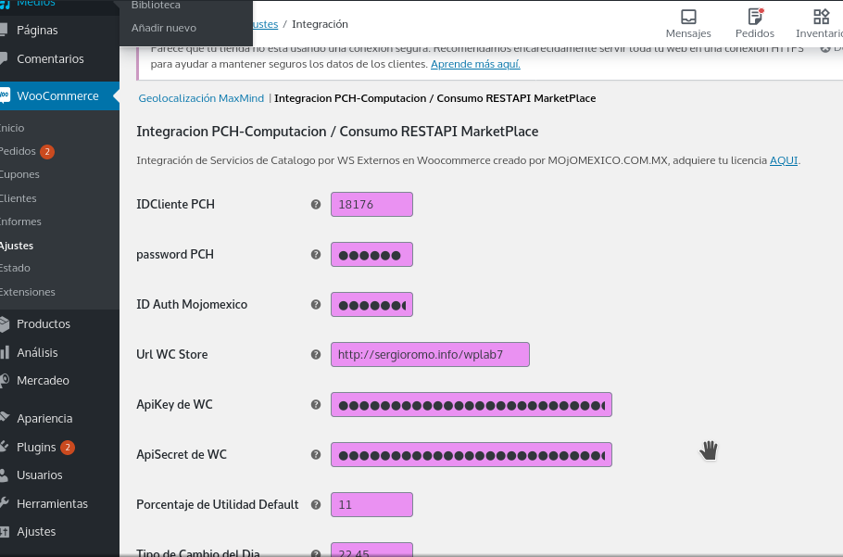The width and height of the screenshot is (843, 557).
Task: Open Productos in the sidebar
Action: click(x=44, y=324)
